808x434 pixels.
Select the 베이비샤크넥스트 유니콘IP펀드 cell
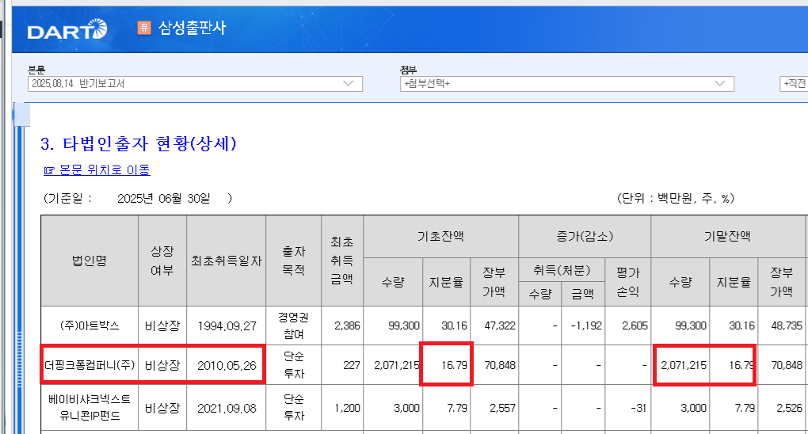click(90, 409)
